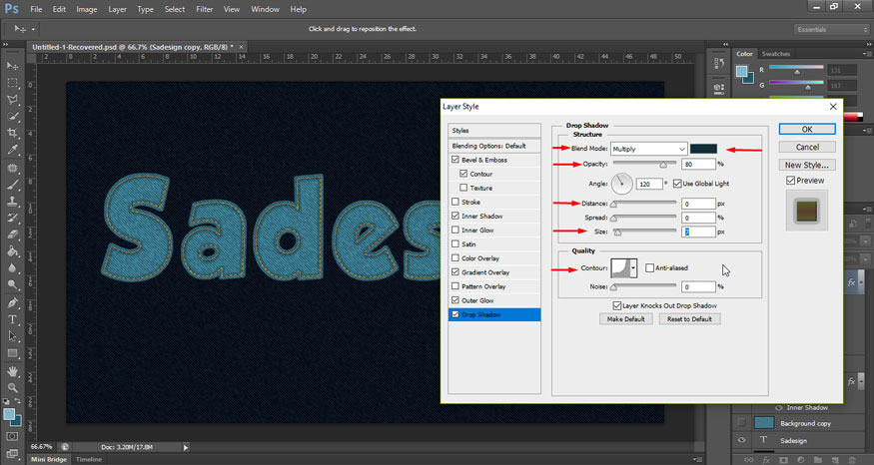
Task: Select the History Brush tool
Action: (x=12, y=218)
